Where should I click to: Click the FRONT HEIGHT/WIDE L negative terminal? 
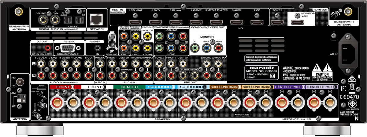330,102
